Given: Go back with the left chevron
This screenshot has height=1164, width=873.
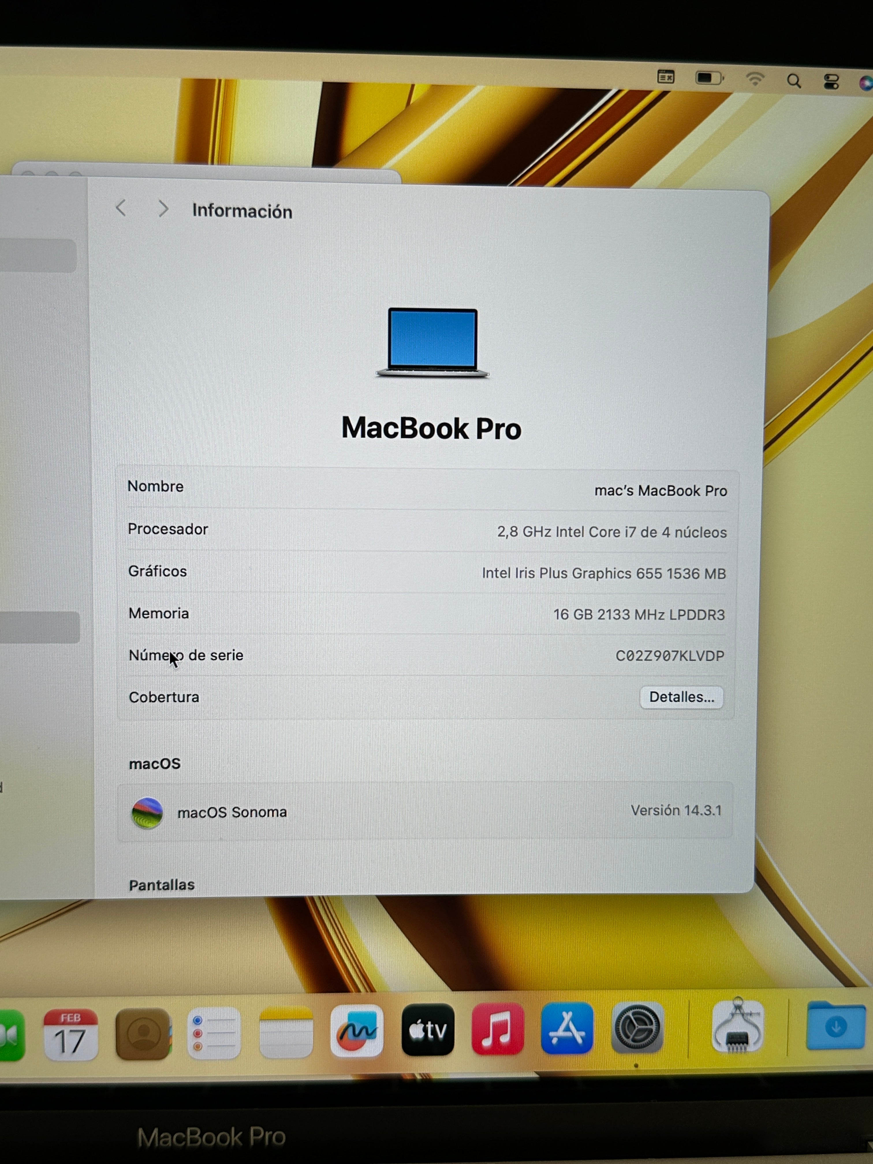Looking at the screenshot, I should tap(120, 208).
